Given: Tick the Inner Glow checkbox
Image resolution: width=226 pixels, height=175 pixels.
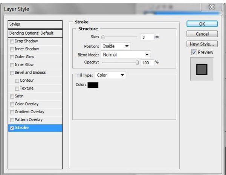Looking at the screenshot, I should coord(12,65).
